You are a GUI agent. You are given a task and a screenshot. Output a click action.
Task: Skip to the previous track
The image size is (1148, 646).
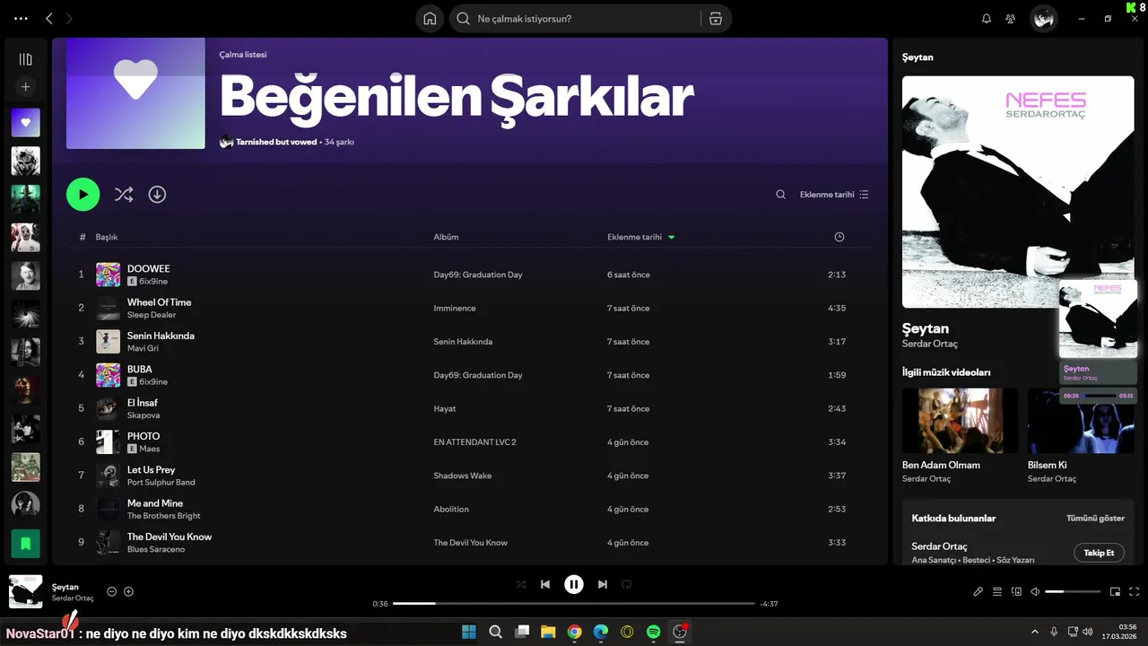544,584
